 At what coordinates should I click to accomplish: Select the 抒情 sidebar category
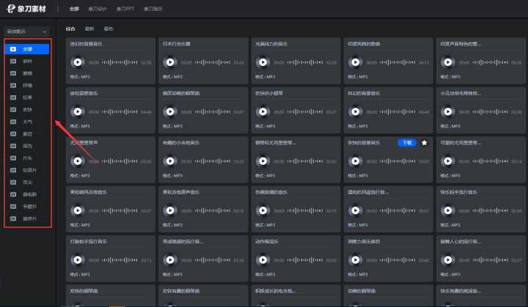pos(28,86)
